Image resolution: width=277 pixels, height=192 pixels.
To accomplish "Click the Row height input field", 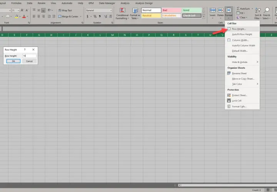I will pos(29,56).
